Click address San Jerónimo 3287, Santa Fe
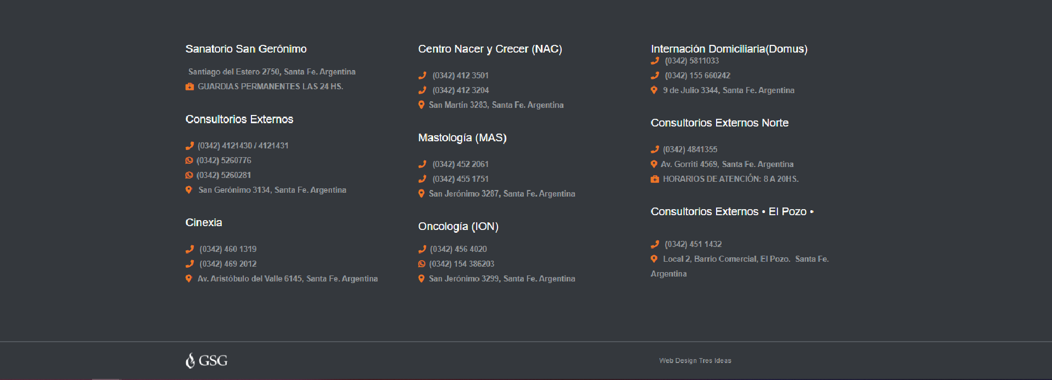 point(502,194)
